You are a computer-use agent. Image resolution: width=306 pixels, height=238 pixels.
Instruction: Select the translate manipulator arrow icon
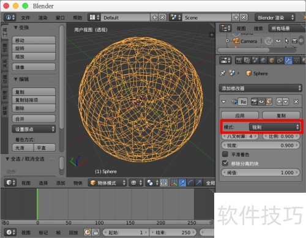182,183
